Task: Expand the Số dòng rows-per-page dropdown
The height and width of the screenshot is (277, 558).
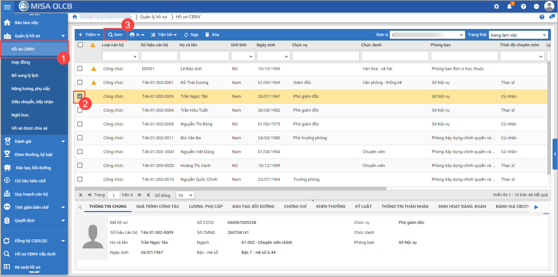Action: pyautogui.click(x=185, y=195)
